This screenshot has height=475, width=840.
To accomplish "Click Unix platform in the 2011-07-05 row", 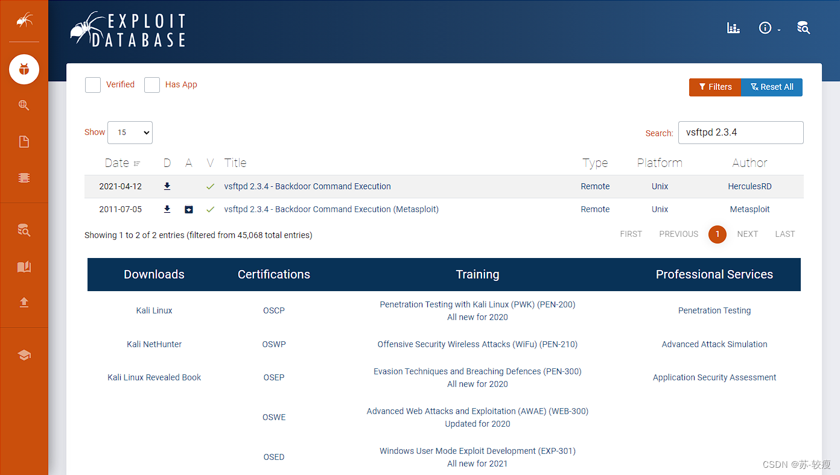I will tap(660, 209).
